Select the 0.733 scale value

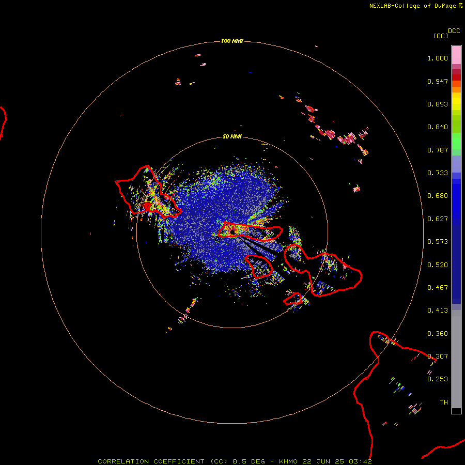438,173
